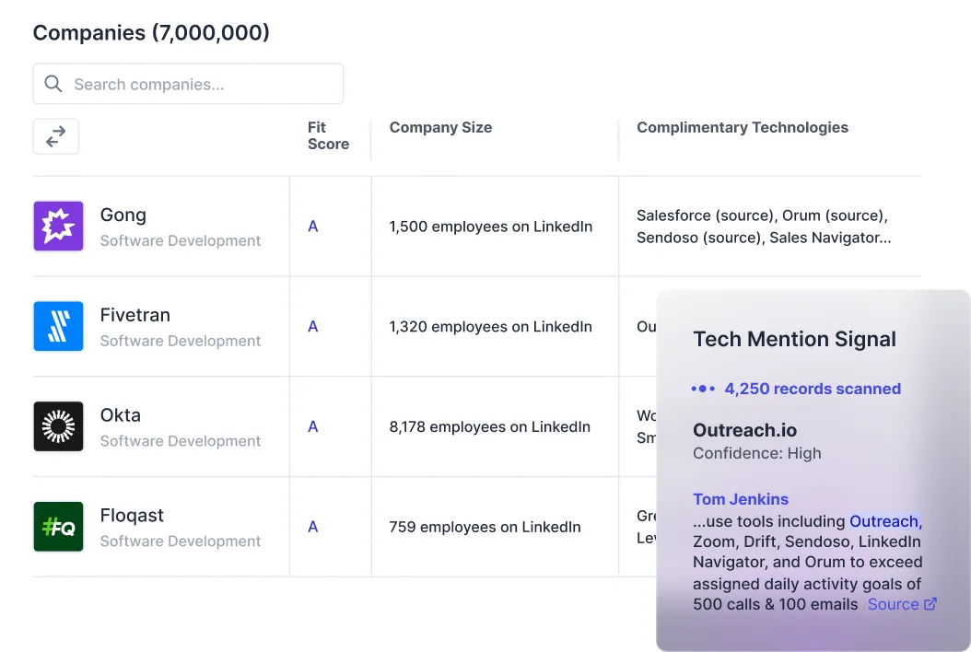
Task: Click the highlighted Outreach mention link
Action: pyautogui.click(x=885, y=521)
